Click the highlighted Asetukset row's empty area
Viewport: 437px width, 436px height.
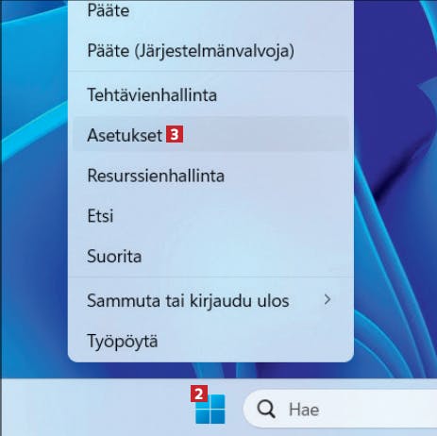pos(264,135)
